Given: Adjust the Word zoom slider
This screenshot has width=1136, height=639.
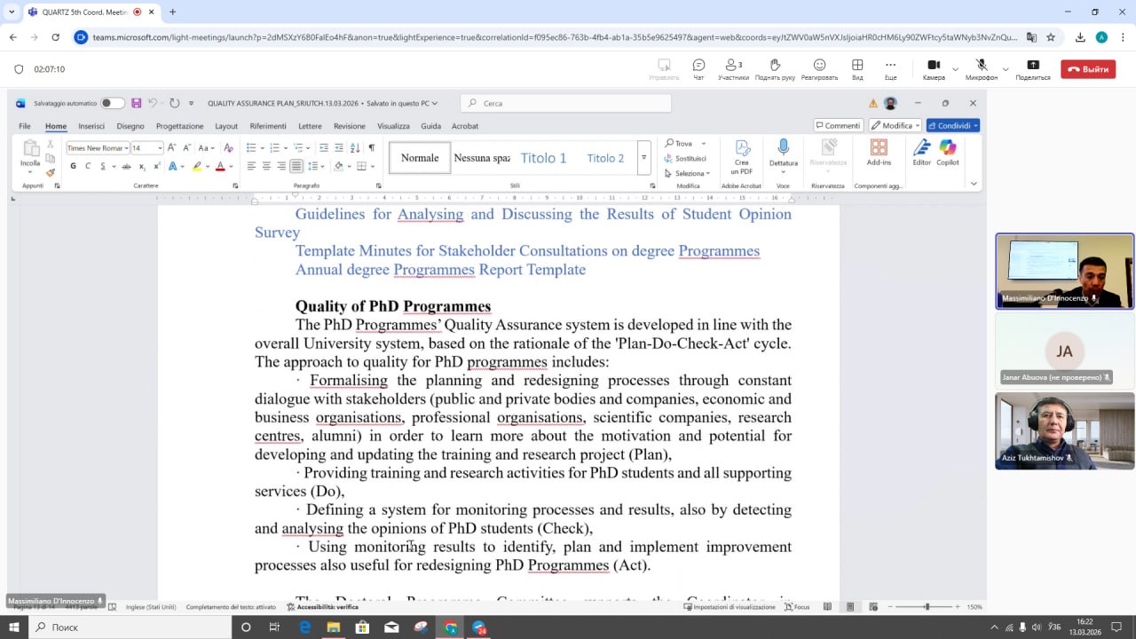Looking at the screenshot, I should coord(927,607).
